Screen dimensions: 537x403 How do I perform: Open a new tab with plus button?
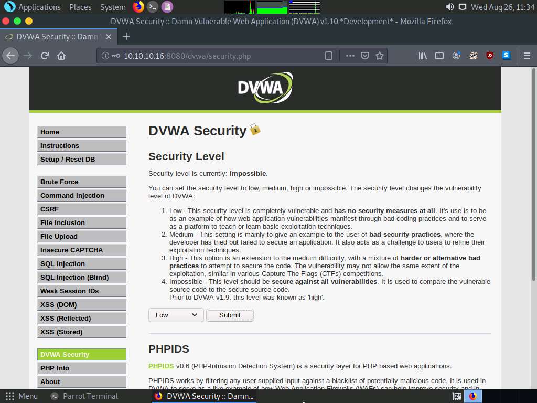(126, 36)
